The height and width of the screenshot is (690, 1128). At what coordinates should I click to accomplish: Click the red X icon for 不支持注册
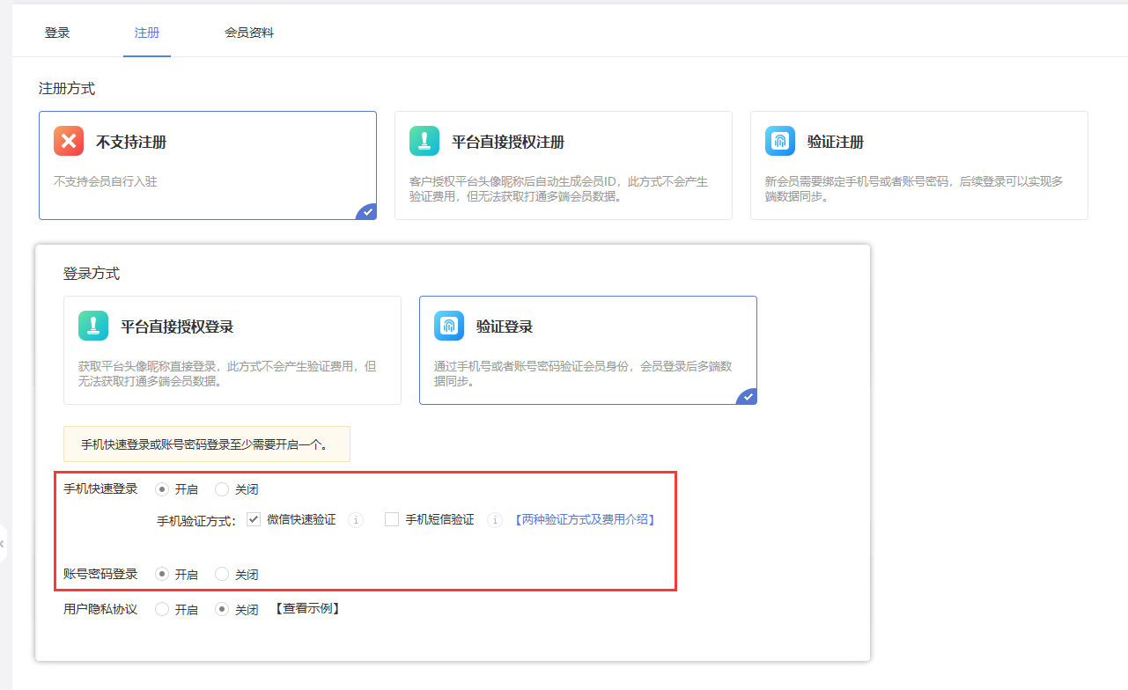[x=69, y=141]
